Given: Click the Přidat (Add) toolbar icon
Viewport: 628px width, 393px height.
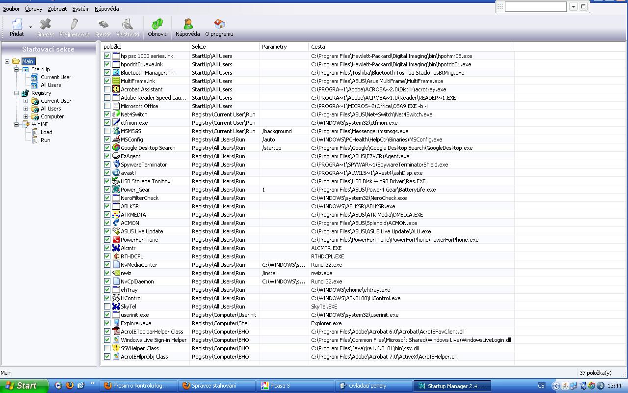Looking at the screenshot, I should tap(17, 28).
